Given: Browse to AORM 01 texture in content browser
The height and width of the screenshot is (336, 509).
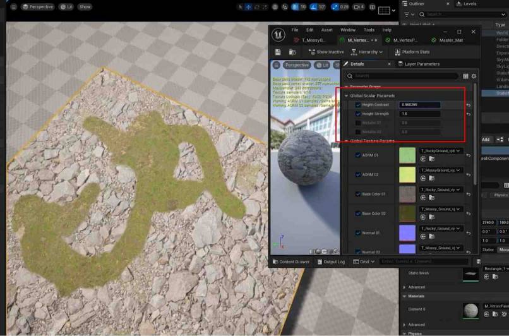Looking at the screenshot, I should click(432, 159).
